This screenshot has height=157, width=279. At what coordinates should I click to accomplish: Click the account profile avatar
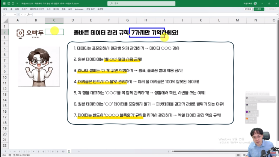pyautogui.click(x=255, y=3)
